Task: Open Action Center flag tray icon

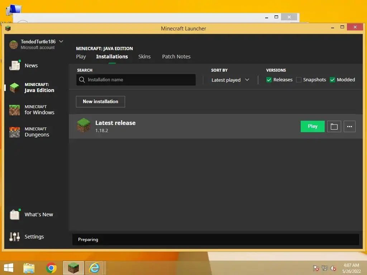Action: click(x=316, y=268)
